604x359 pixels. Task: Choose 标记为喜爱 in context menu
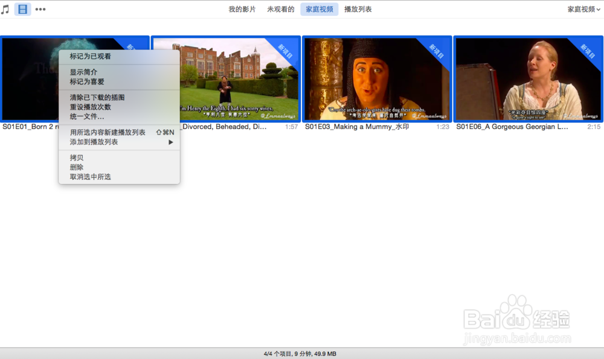point(119,81)
